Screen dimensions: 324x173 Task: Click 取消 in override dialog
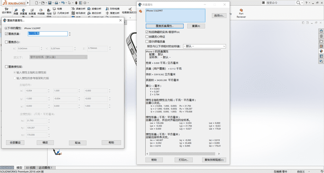pos(77,143)
